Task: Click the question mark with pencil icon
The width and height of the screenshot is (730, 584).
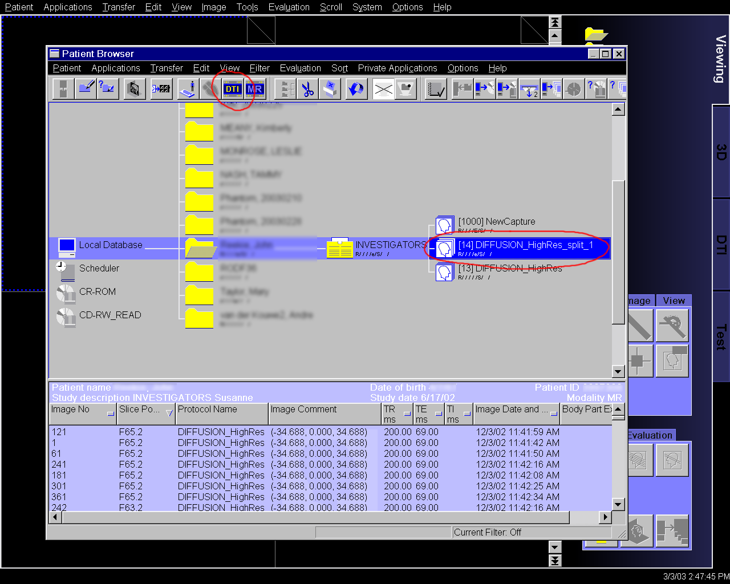Action: [x=107, y=89]
